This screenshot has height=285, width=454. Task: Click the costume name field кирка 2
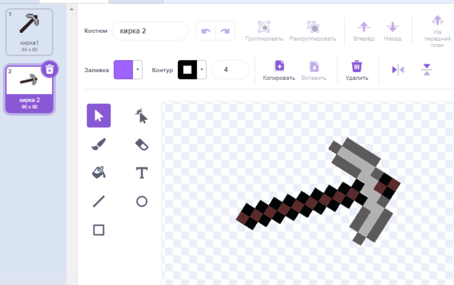pyautogui.click(x=150, y=31)
